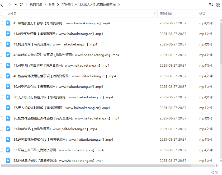Click modified time of 44.APP系统设置 row
This screenshot has height=175, width=222.
coord(173,34)
